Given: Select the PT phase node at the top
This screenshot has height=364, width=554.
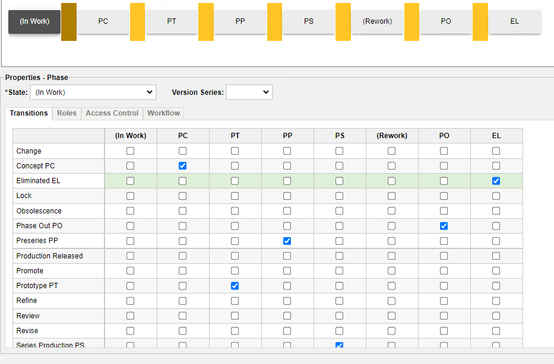Looking at the screenshot, I should (x=172, y=21).
